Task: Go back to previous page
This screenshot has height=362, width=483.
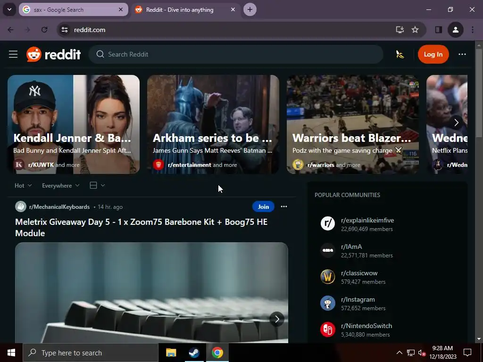Action: coord(10,30)
